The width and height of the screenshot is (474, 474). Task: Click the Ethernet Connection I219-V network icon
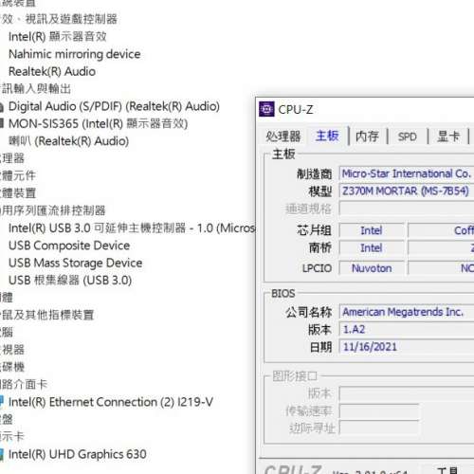(2, 402)
